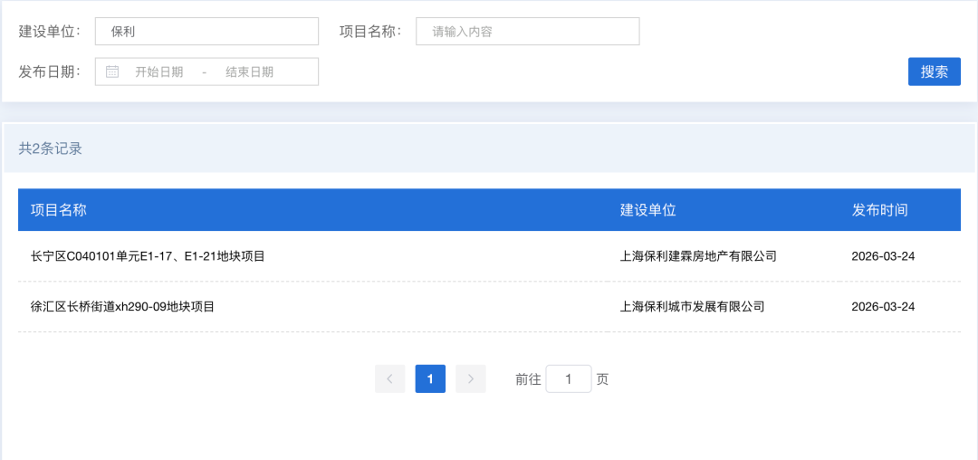Image resolution: width=978 pixels, height=460 pixels.
Task: Click the 结束日期 end date field
Action: tap(250, 72)
